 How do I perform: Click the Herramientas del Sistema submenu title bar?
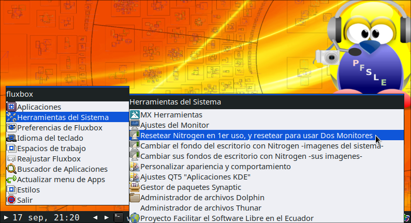(x=267, y=102)
